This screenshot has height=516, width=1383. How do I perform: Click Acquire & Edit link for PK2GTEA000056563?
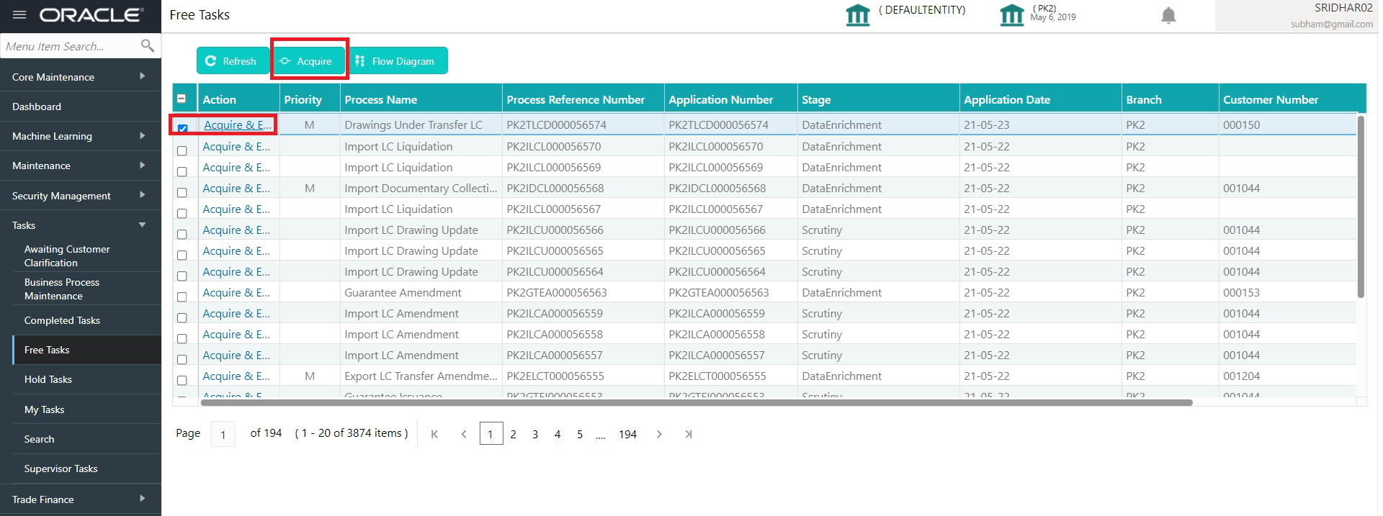click(x=236, y=292)
